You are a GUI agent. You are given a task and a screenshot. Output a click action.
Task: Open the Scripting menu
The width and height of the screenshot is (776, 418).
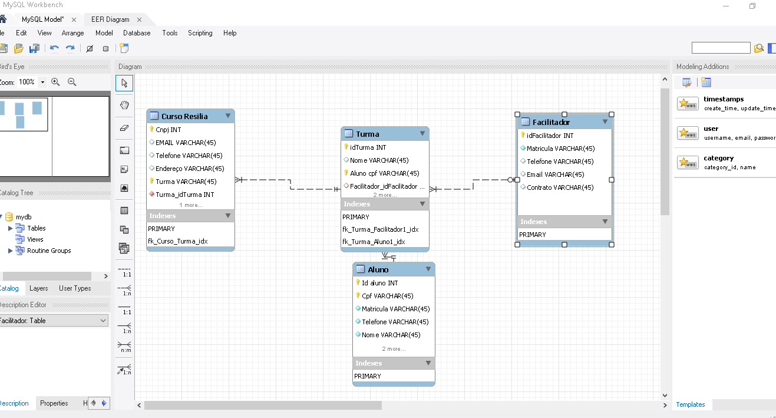tap(200, 33)
